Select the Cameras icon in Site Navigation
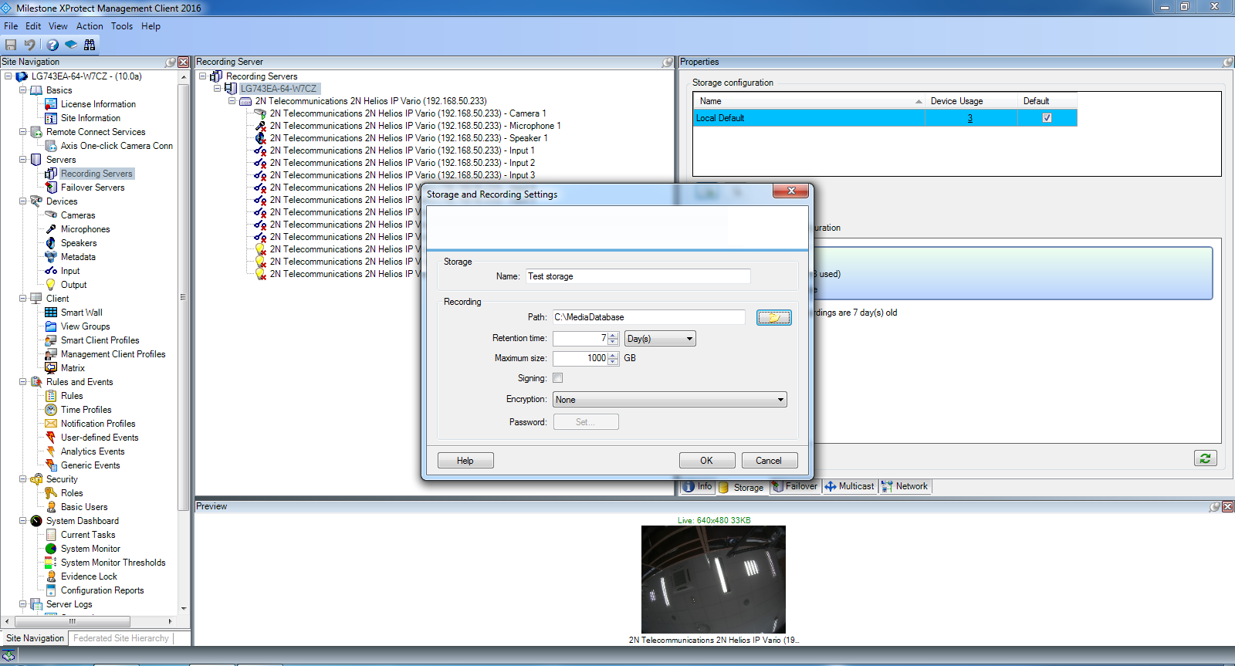Screen dimensions: 1235x666 tap(51, 215)
